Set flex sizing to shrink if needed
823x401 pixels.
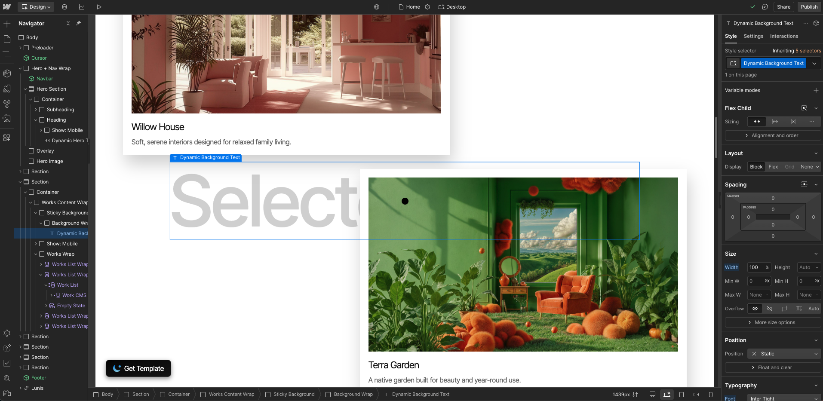[x=757, y=122]
